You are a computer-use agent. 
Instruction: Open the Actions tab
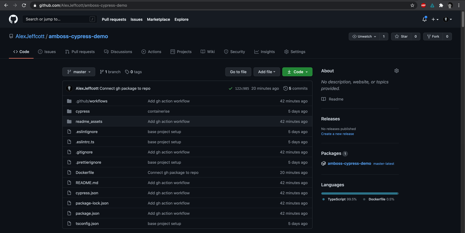pos(151,52)
